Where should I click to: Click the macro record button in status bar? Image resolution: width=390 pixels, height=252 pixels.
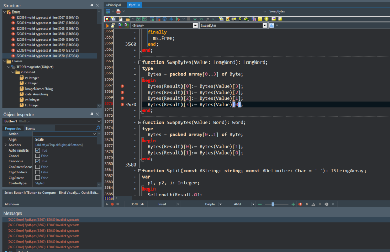point(112,204)
